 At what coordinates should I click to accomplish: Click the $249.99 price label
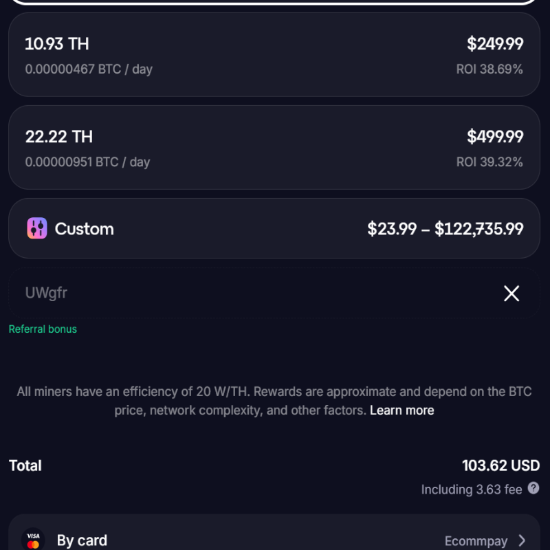pos(495,44)
